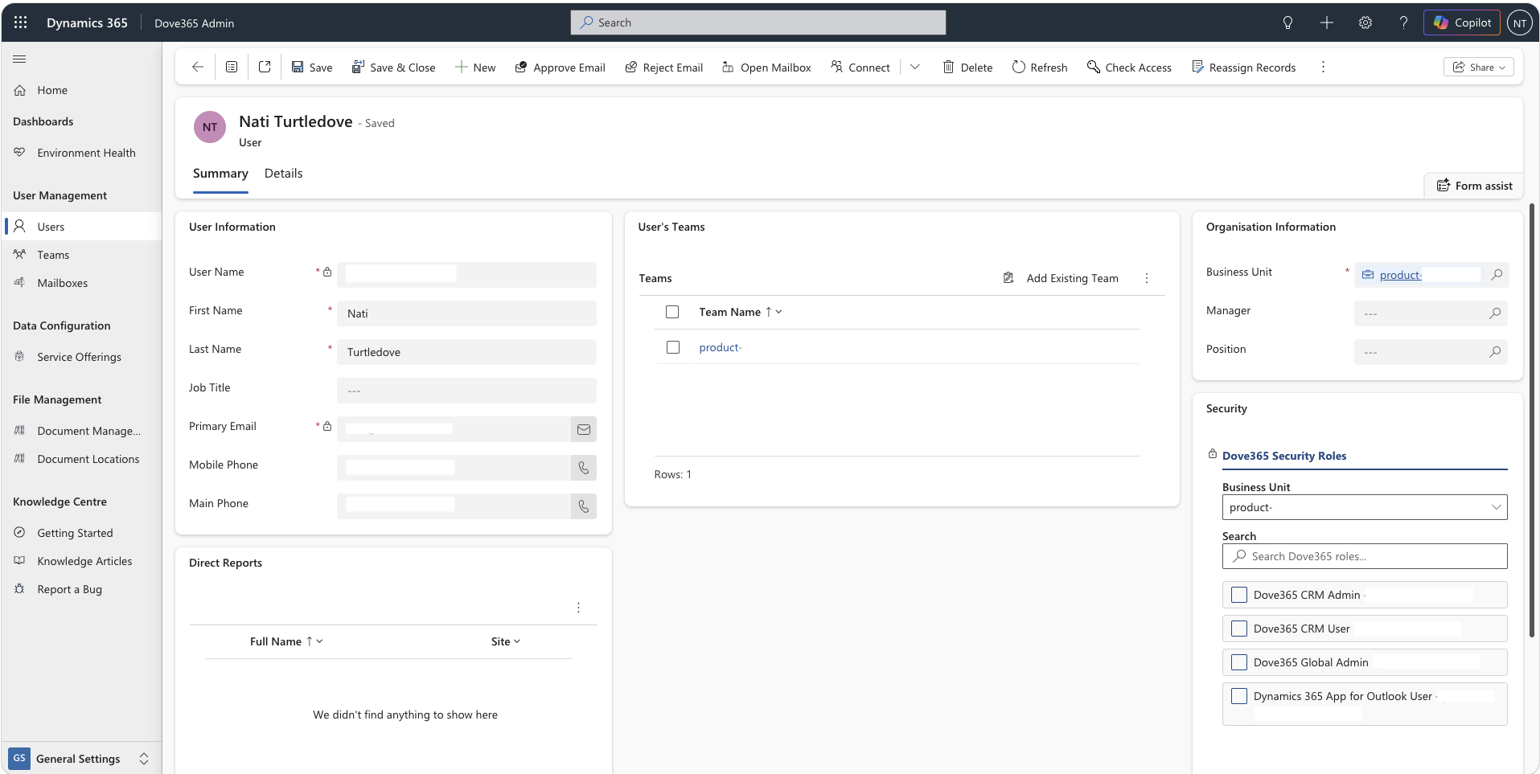Click Save & Close in toolbar
Screen dimensions: 1540x774
393,67
